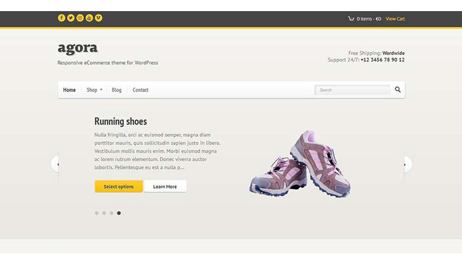Go to previous slide with left arrow

(56, 164)
